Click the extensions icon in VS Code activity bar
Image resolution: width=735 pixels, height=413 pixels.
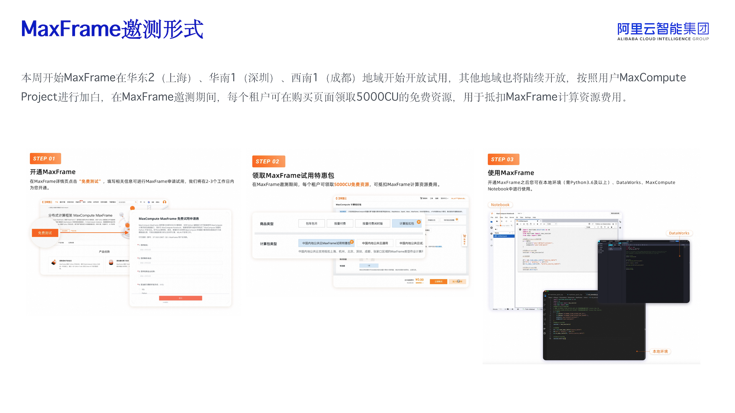coord(545,314)
